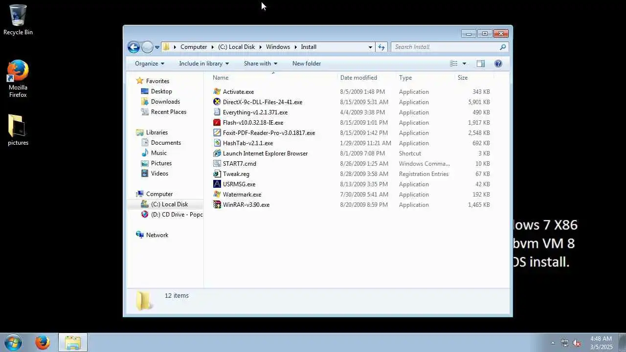
Task: Sort by the Size column header
Action: point(474,78)
